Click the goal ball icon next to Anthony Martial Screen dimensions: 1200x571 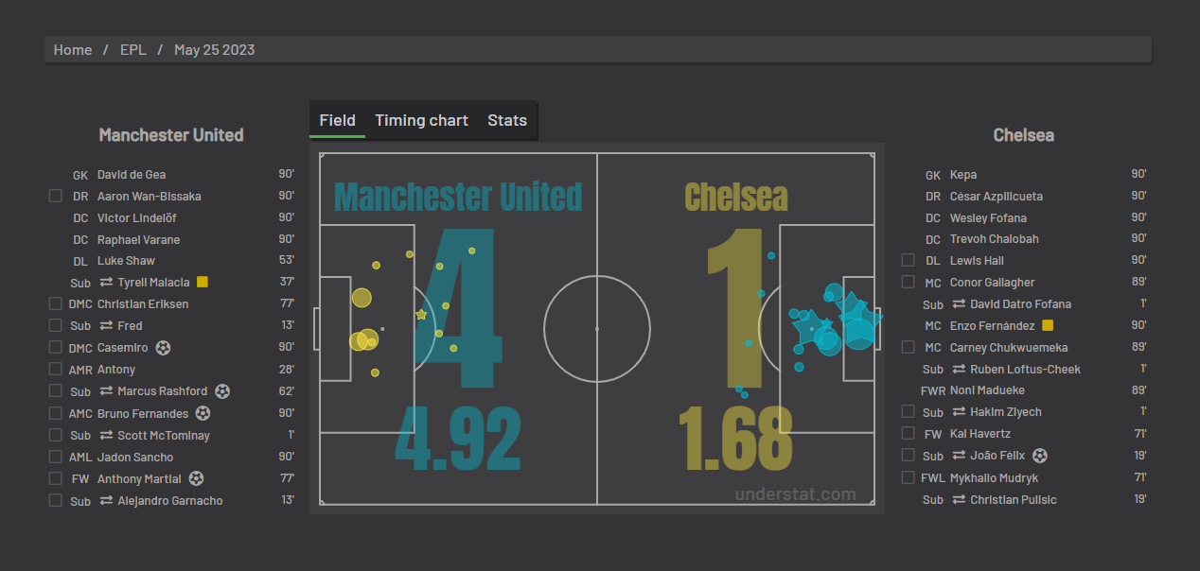196,478
